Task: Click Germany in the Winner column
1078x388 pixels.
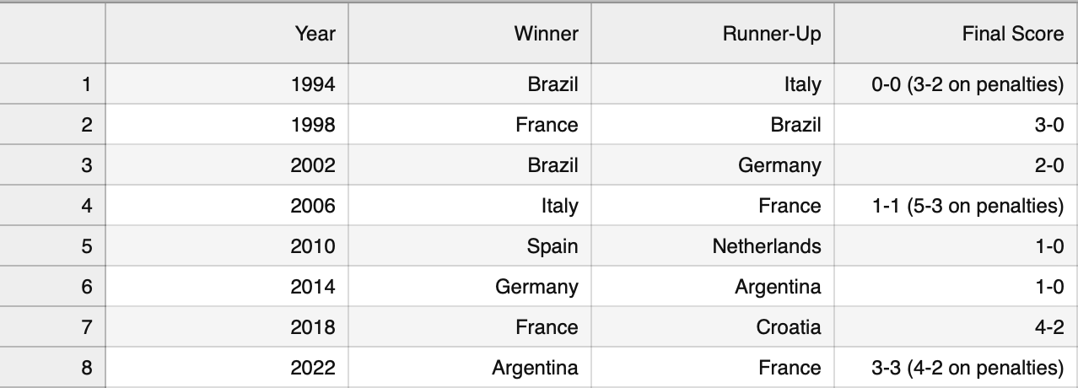Action: 470,287
